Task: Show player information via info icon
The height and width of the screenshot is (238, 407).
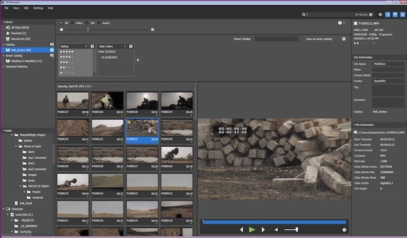Action: [344, 230]
